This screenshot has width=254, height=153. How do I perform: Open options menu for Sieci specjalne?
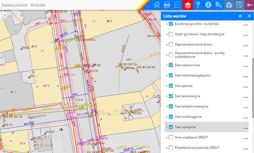point(246,128)
